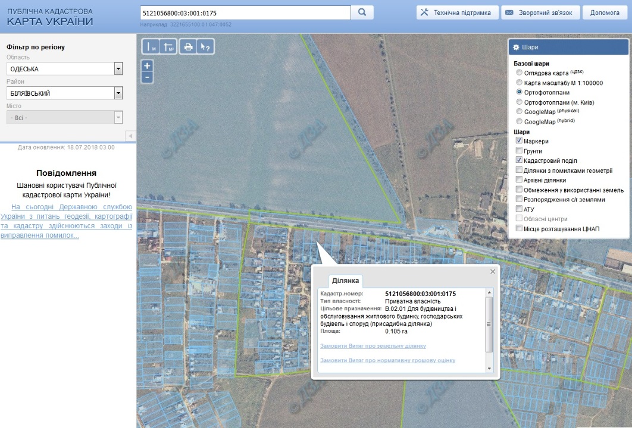
Task: Collapse the Шари layers panel header
Action: tap(568, 47)
